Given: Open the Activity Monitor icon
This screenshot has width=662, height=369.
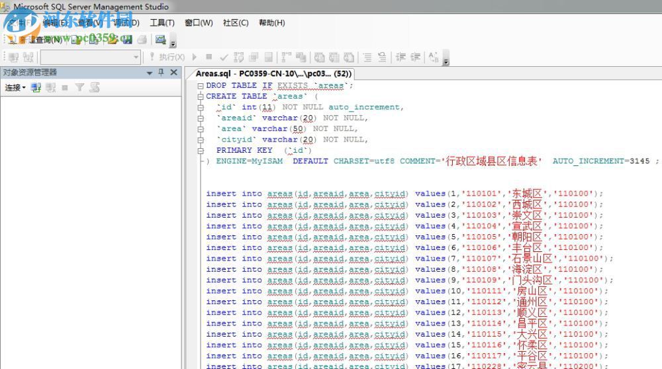Looking at the screenshot, I should tap(160, 40).
